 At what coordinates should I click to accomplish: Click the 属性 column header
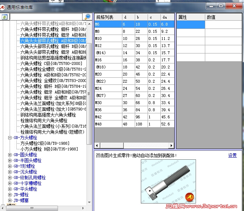pyautogui.click(x=191, y=17)
